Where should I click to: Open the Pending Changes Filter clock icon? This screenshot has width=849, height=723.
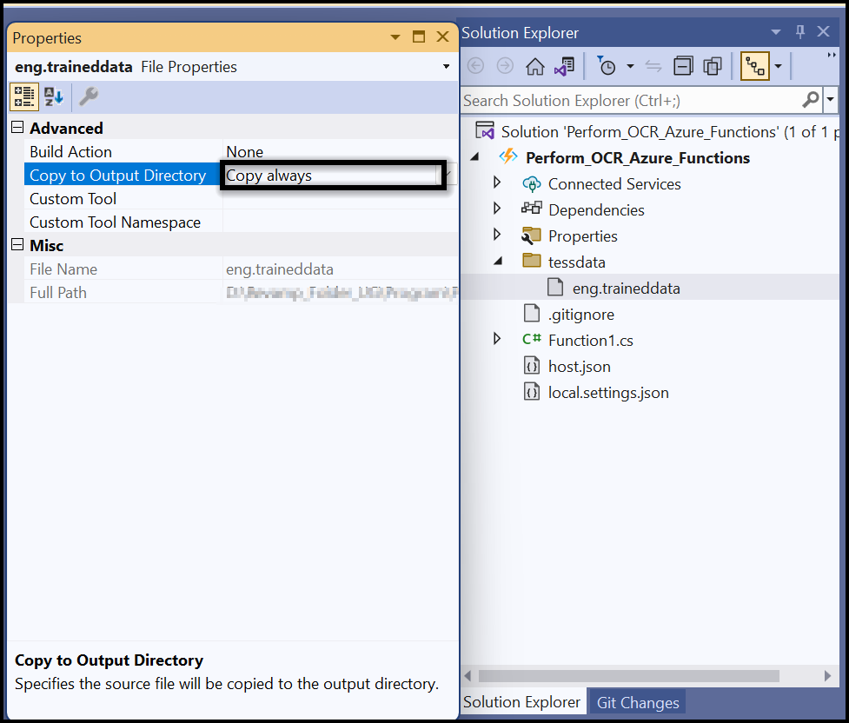click(607, 65)
